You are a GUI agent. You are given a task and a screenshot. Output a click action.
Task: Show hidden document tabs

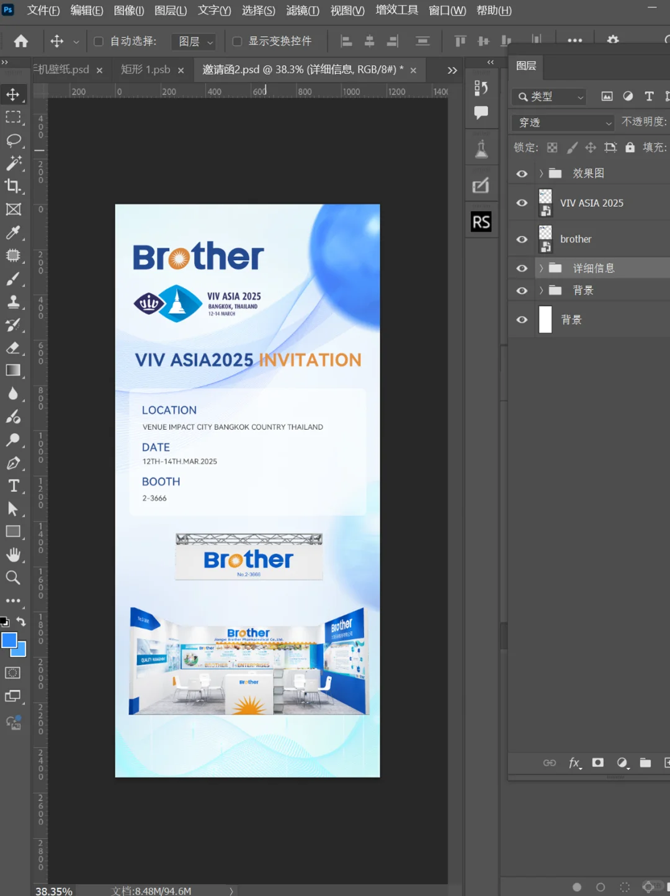pos(452,70)
